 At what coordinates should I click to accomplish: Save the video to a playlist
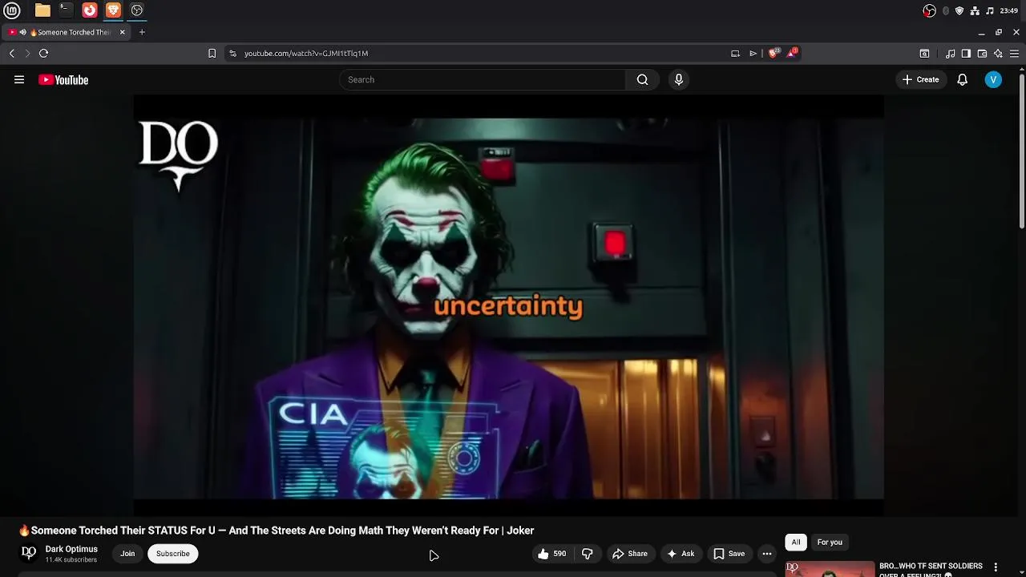click(x=729, y=554)
